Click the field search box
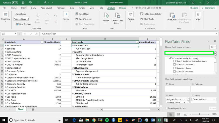Viewport: 219px width, 123px height. coord(189,53)
